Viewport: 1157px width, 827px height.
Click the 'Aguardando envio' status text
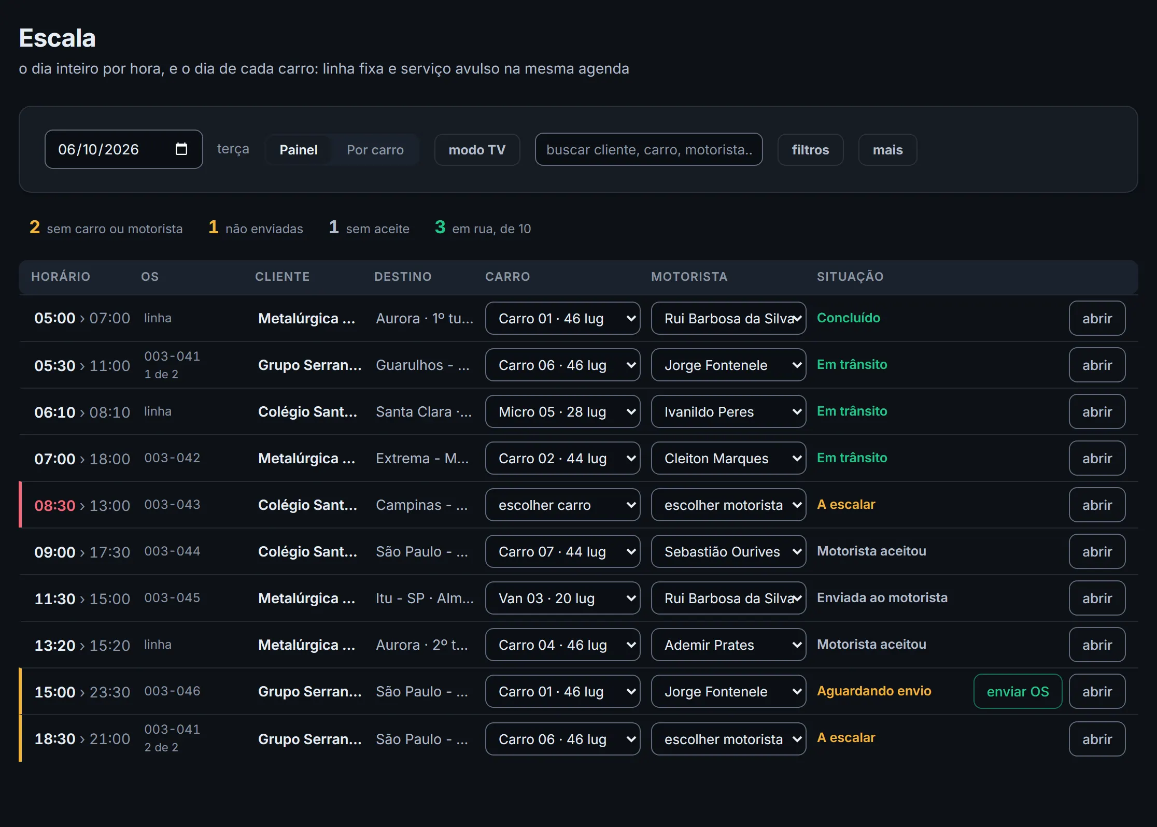[x=874, y=691]
